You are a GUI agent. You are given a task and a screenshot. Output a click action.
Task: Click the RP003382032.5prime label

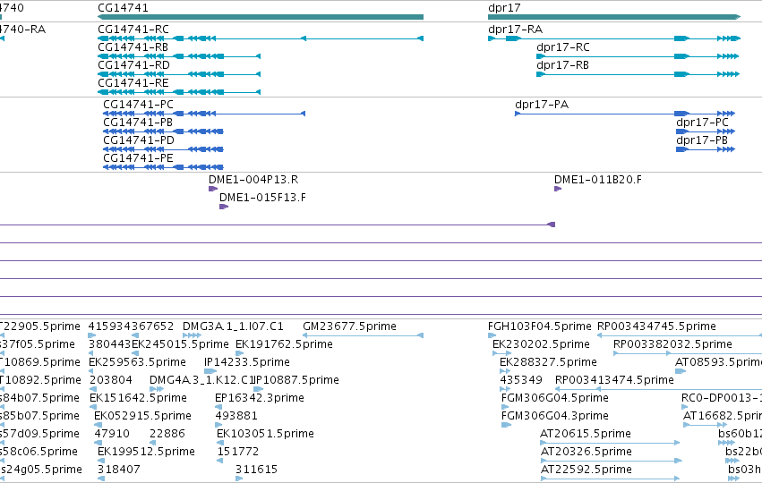coord(672,344)
